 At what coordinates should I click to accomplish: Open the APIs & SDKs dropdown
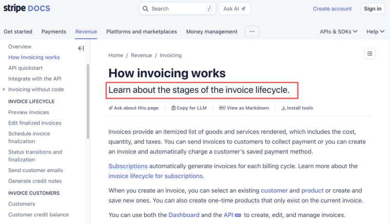pos(339,32)
